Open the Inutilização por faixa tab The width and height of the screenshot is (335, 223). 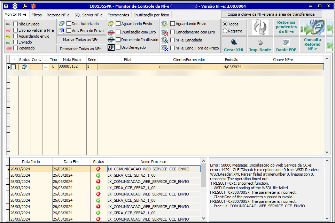coord(151,15)
